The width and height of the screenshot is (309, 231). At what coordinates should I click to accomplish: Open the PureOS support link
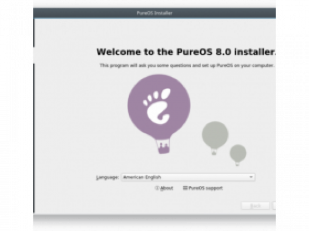coord(203,188)
